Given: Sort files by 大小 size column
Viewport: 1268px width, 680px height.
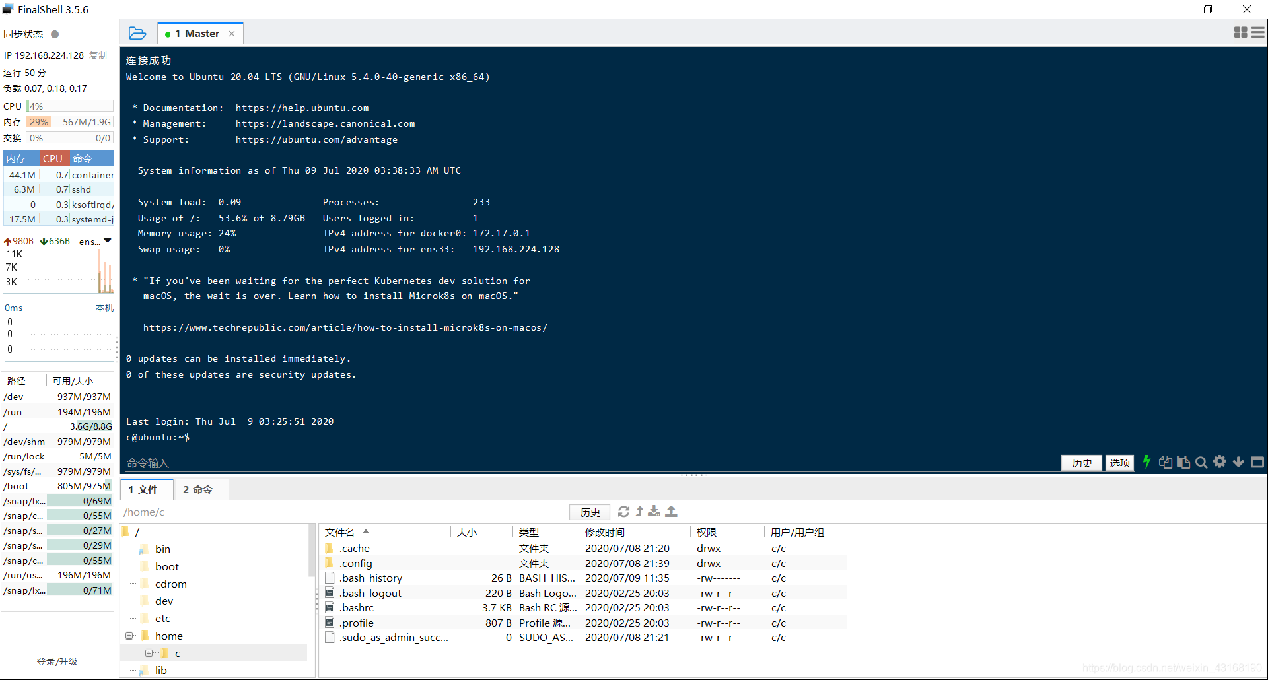Looking at the screenshot, I should pyautogui.click(x=482, y=532).
